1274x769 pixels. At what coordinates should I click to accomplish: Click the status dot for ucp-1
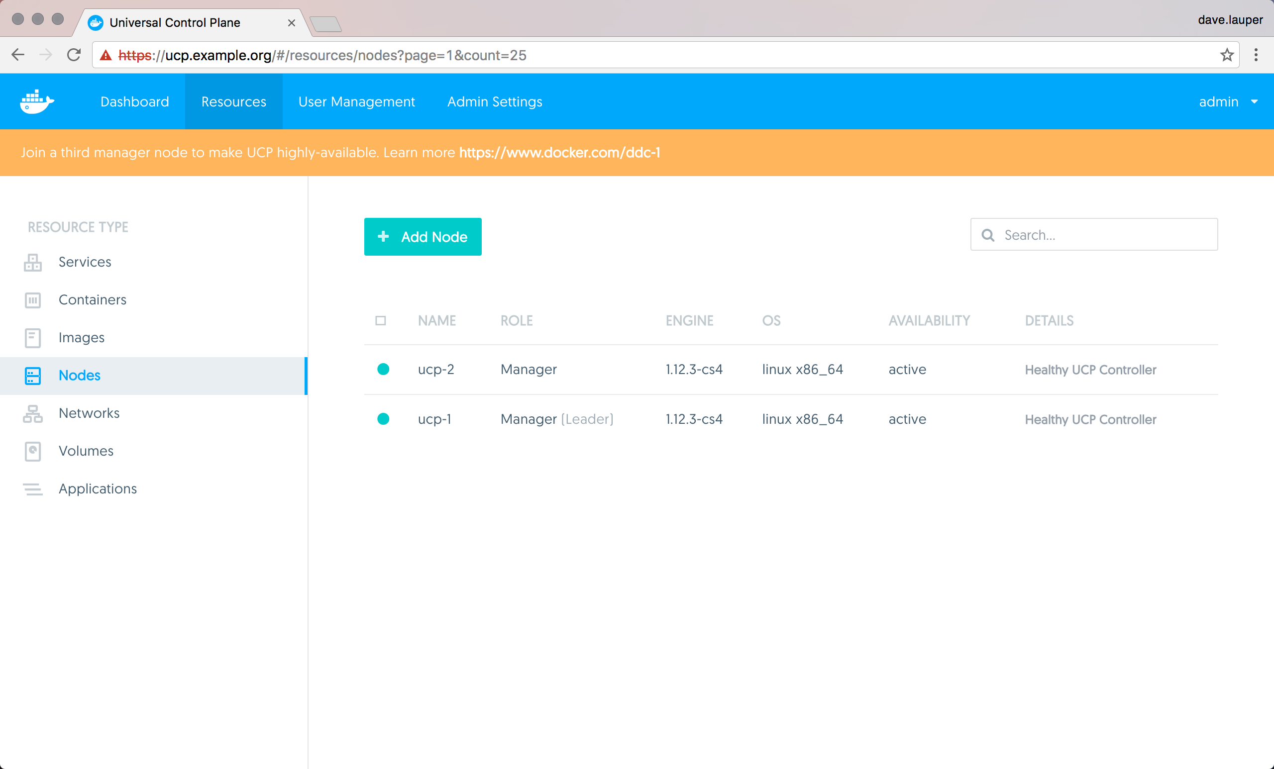383,419
